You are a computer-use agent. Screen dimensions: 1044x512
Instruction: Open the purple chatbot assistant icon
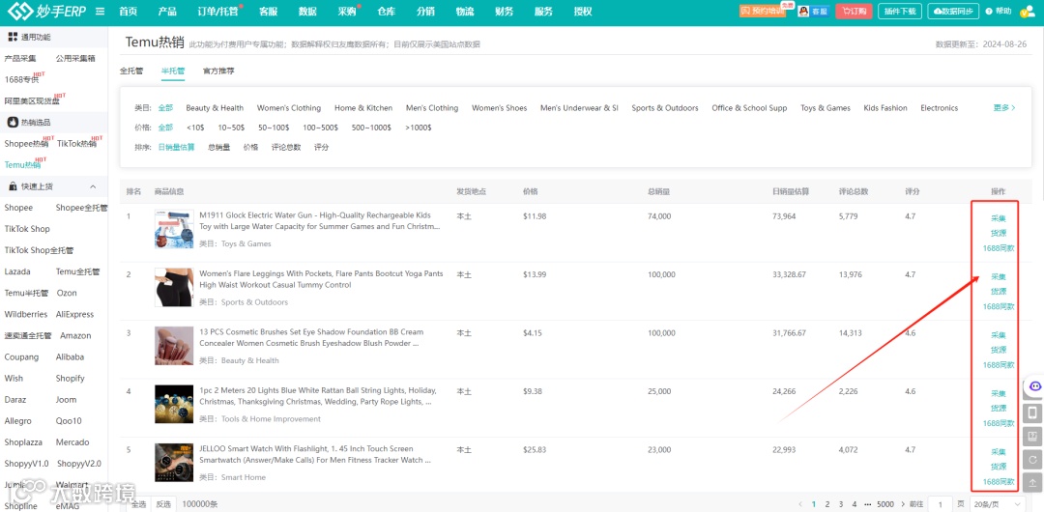click(x=1034, y=386)
